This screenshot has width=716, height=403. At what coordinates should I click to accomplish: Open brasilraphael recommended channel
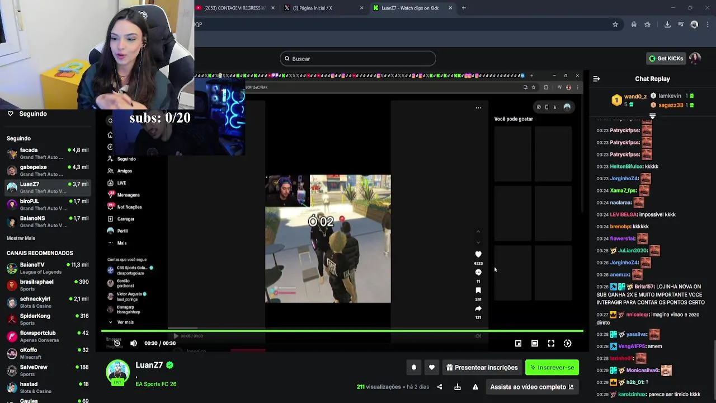[48, 285]
